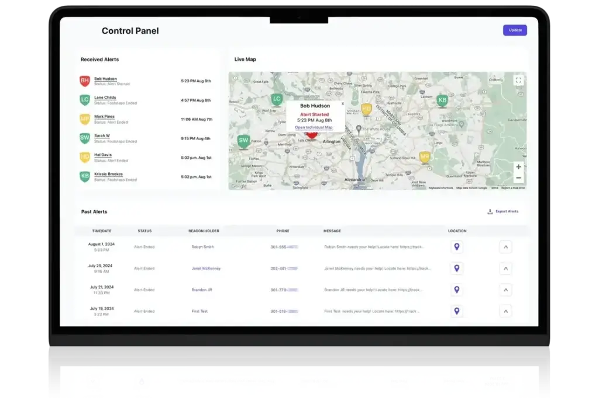View location pin for First Test alert
This screenshot has width=599, height=415.
tap(456, 311)
